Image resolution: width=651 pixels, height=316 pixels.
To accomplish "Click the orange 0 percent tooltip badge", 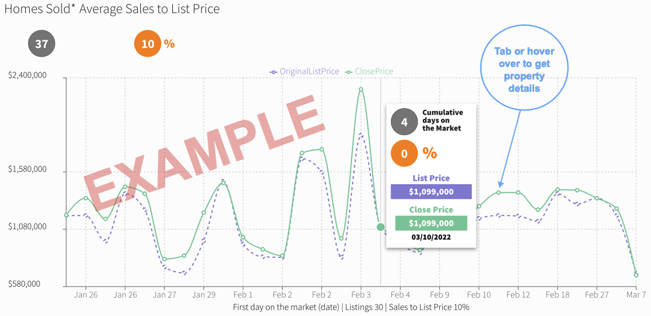I will (404, 153).
